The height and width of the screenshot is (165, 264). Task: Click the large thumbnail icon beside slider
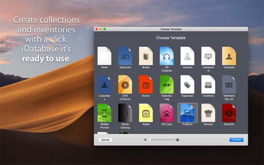click(x=177, y=140)
